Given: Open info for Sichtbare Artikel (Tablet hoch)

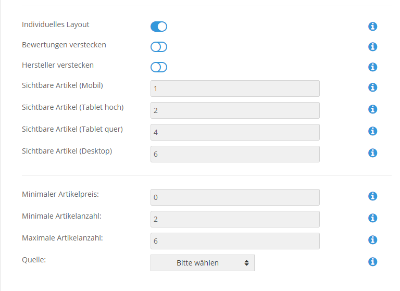Looking at the screenshot, I should tap(372, 109).
